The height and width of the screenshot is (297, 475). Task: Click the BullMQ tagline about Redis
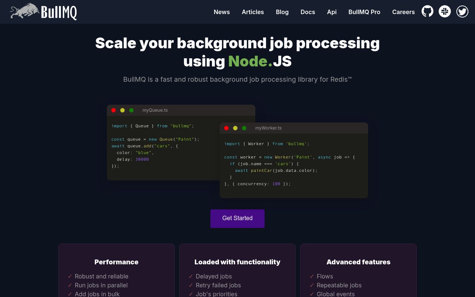coord(237,79)
